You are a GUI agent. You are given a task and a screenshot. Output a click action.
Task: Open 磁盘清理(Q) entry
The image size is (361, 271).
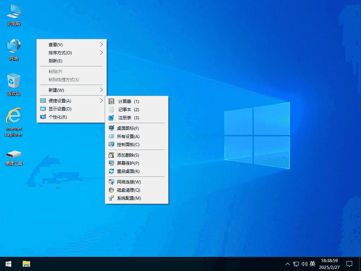[x=137, y=190]
